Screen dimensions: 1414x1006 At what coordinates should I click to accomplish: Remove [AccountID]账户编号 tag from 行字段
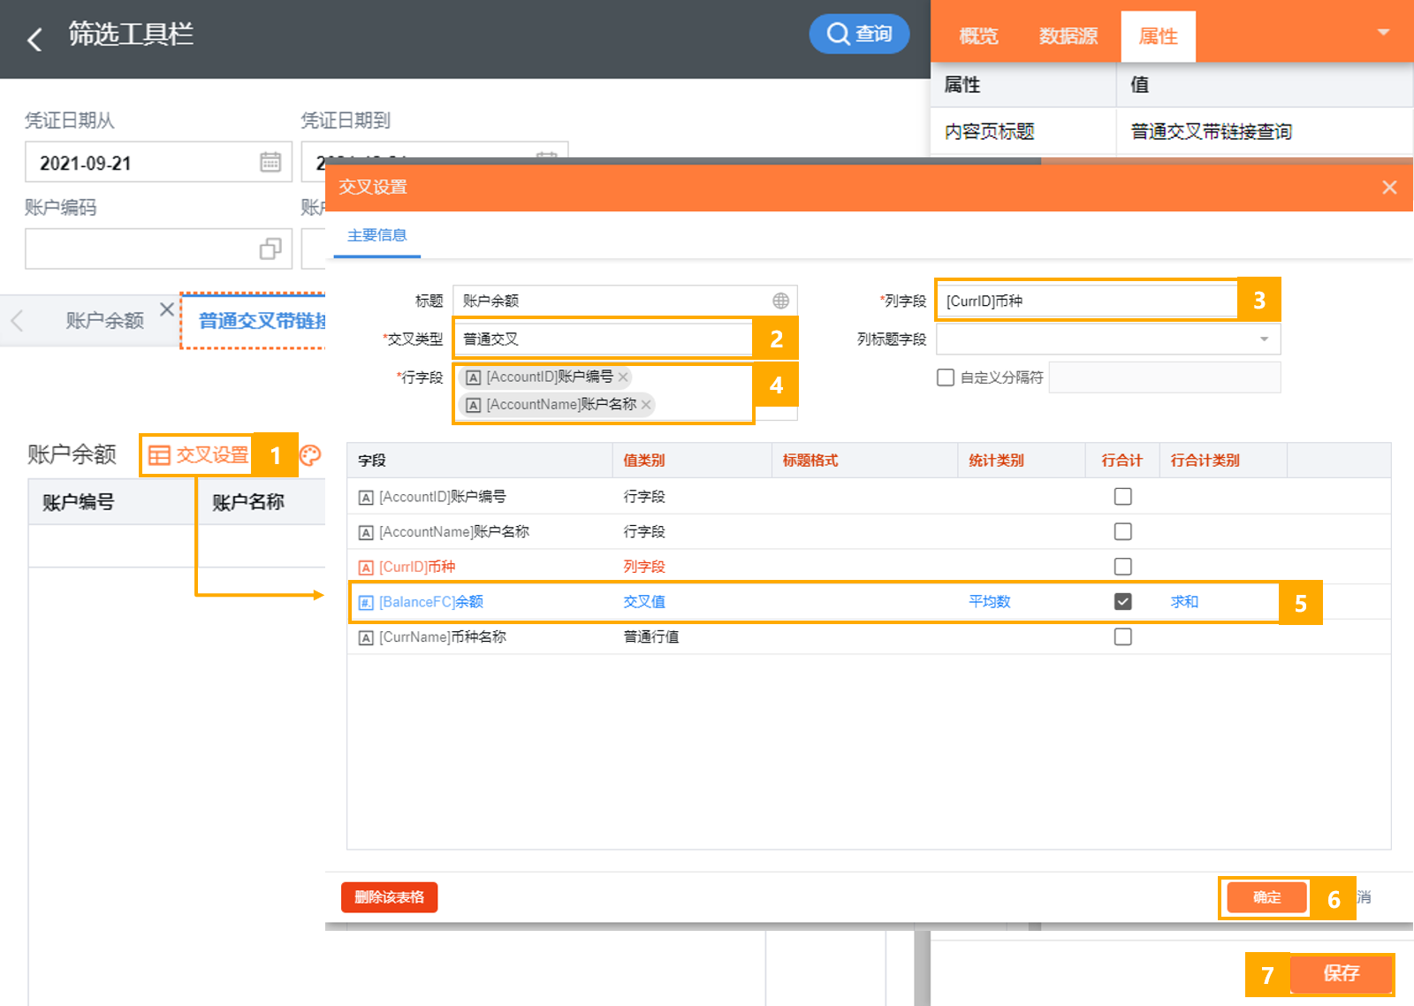pyautogui.click(x=623, y=377)
